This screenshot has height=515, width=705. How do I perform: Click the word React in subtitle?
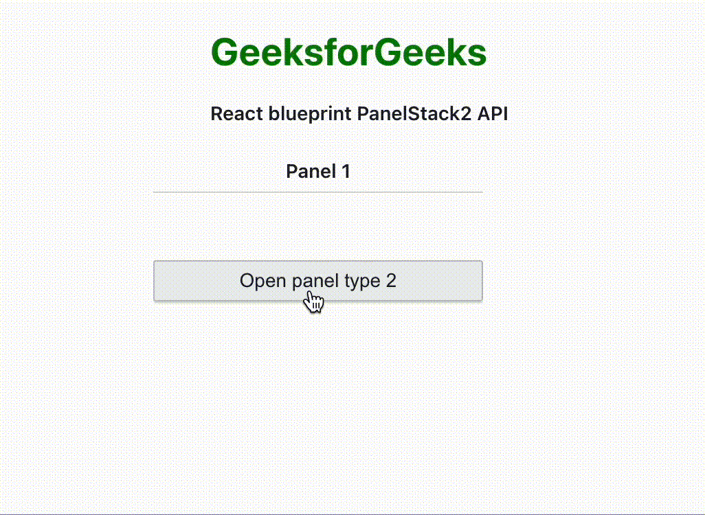[x=236, y=114]
